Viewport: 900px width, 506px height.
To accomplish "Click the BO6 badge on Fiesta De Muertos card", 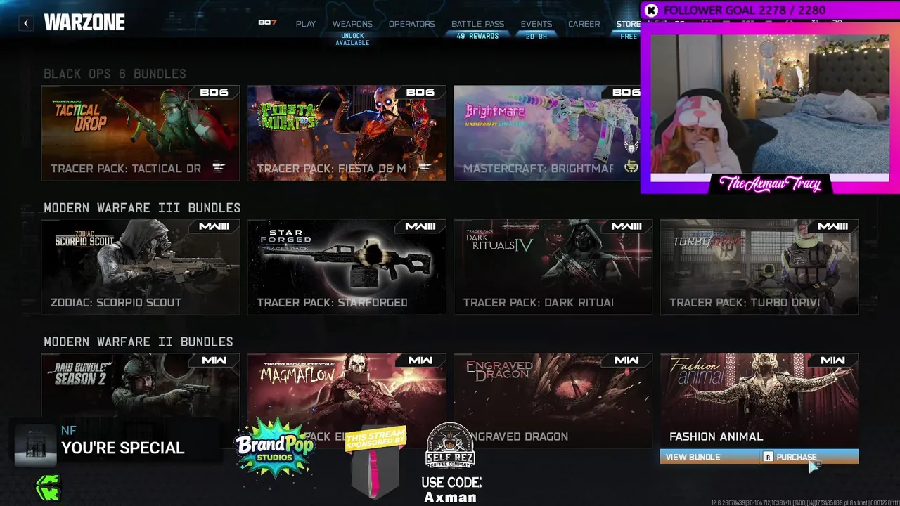I will click(x=420, y=93).
